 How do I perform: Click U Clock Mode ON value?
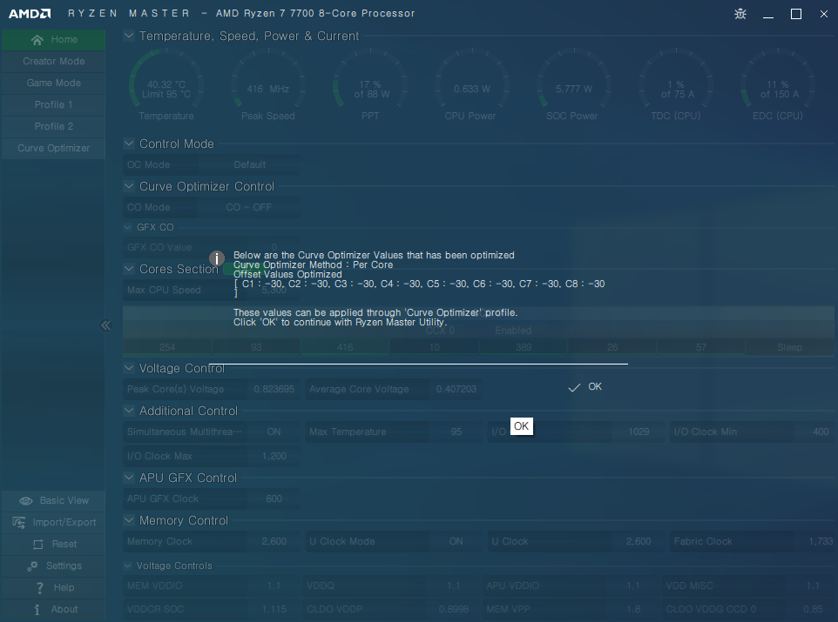tap(456, 541)
